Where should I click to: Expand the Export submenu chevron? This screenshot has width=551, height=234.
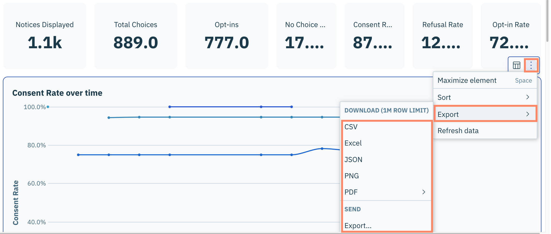tap(527, 114)
